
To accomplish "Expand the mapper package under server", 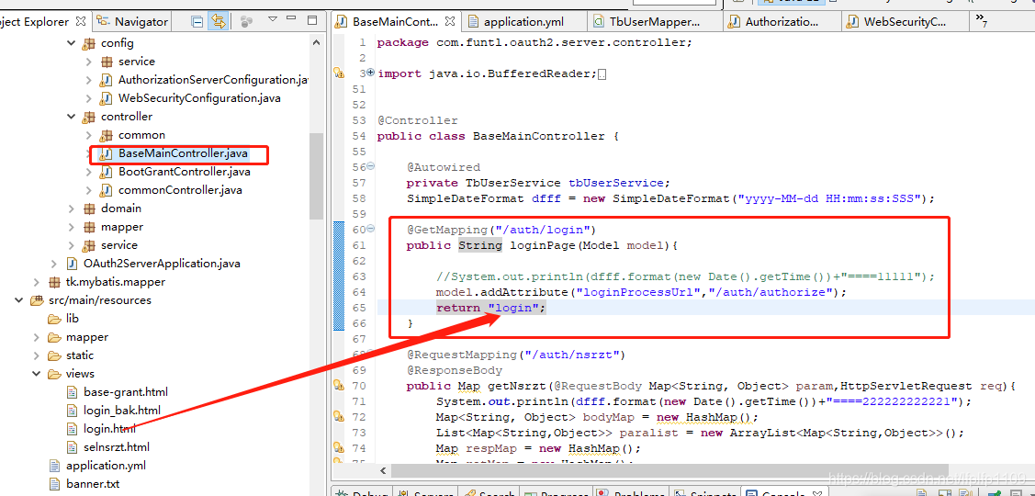I will click(x=72, y=227).
